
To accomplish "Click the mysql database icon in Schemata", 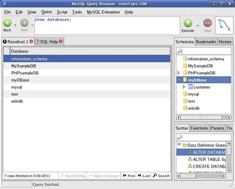I will [x=185, y=94].
